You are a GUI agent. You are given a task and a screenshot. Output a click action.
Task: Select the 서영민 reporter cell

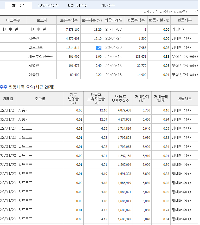(x=34, y=65)
